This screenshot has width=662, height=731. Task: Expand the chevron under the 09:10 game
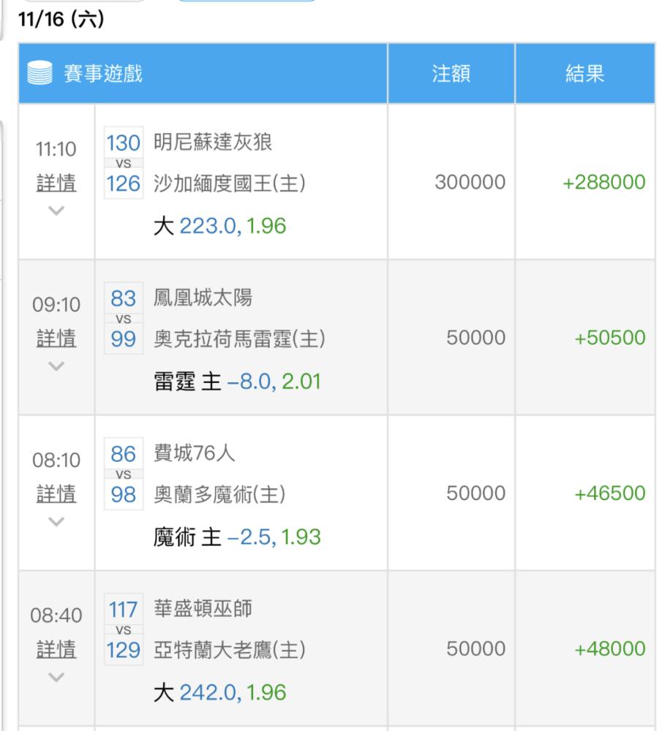click(x=56, y=366)
